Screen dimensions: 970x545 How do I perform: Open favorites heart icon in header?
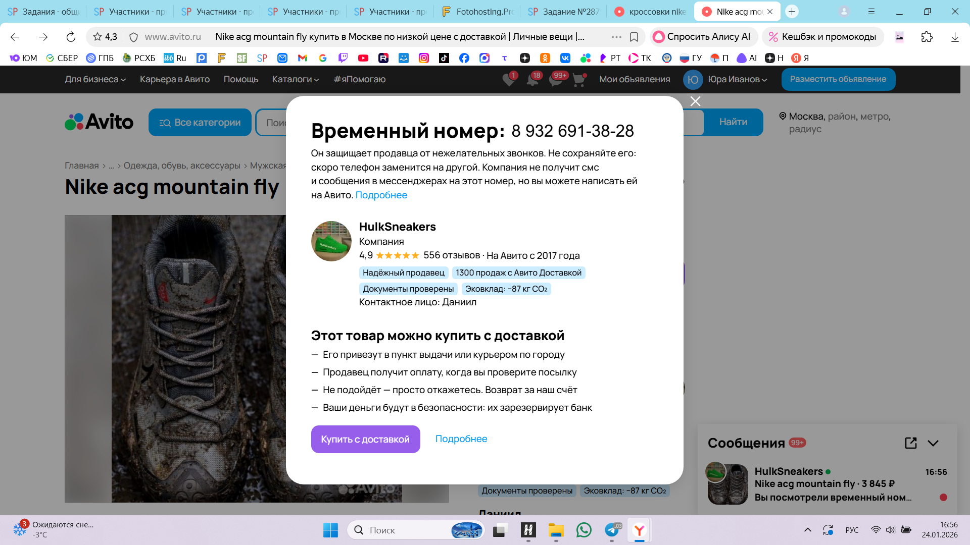(509, 80)
